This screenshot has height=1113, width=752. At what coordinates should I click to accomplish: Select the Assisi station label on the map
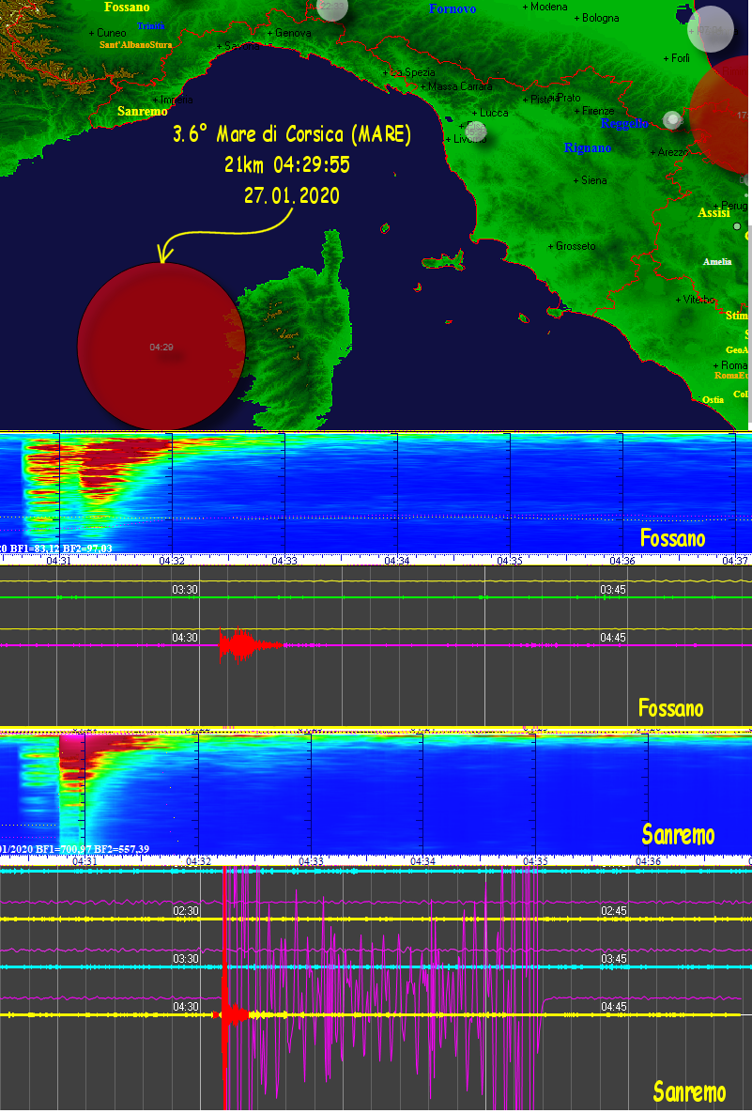(x=714, y=213)
